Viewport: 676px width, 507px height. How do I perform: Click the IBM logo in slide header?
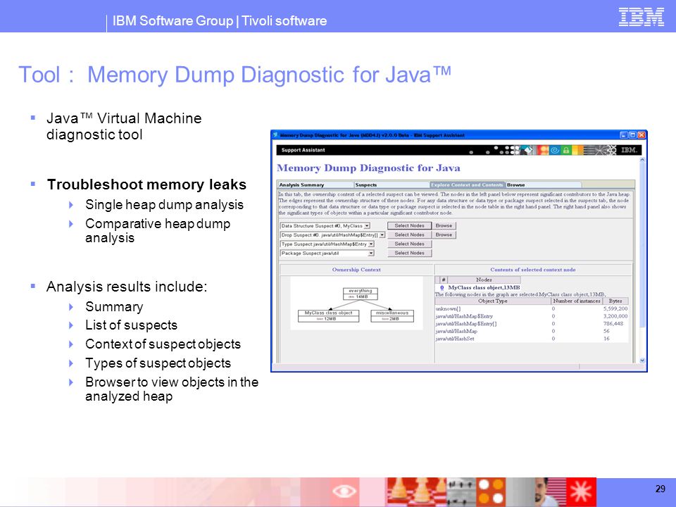641,17
